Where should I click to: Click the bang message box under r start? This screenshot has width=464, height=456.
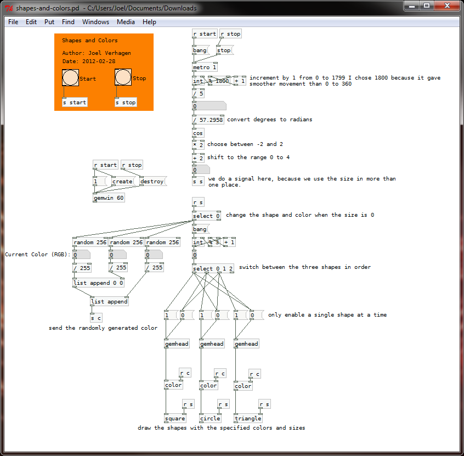(201, 50)
